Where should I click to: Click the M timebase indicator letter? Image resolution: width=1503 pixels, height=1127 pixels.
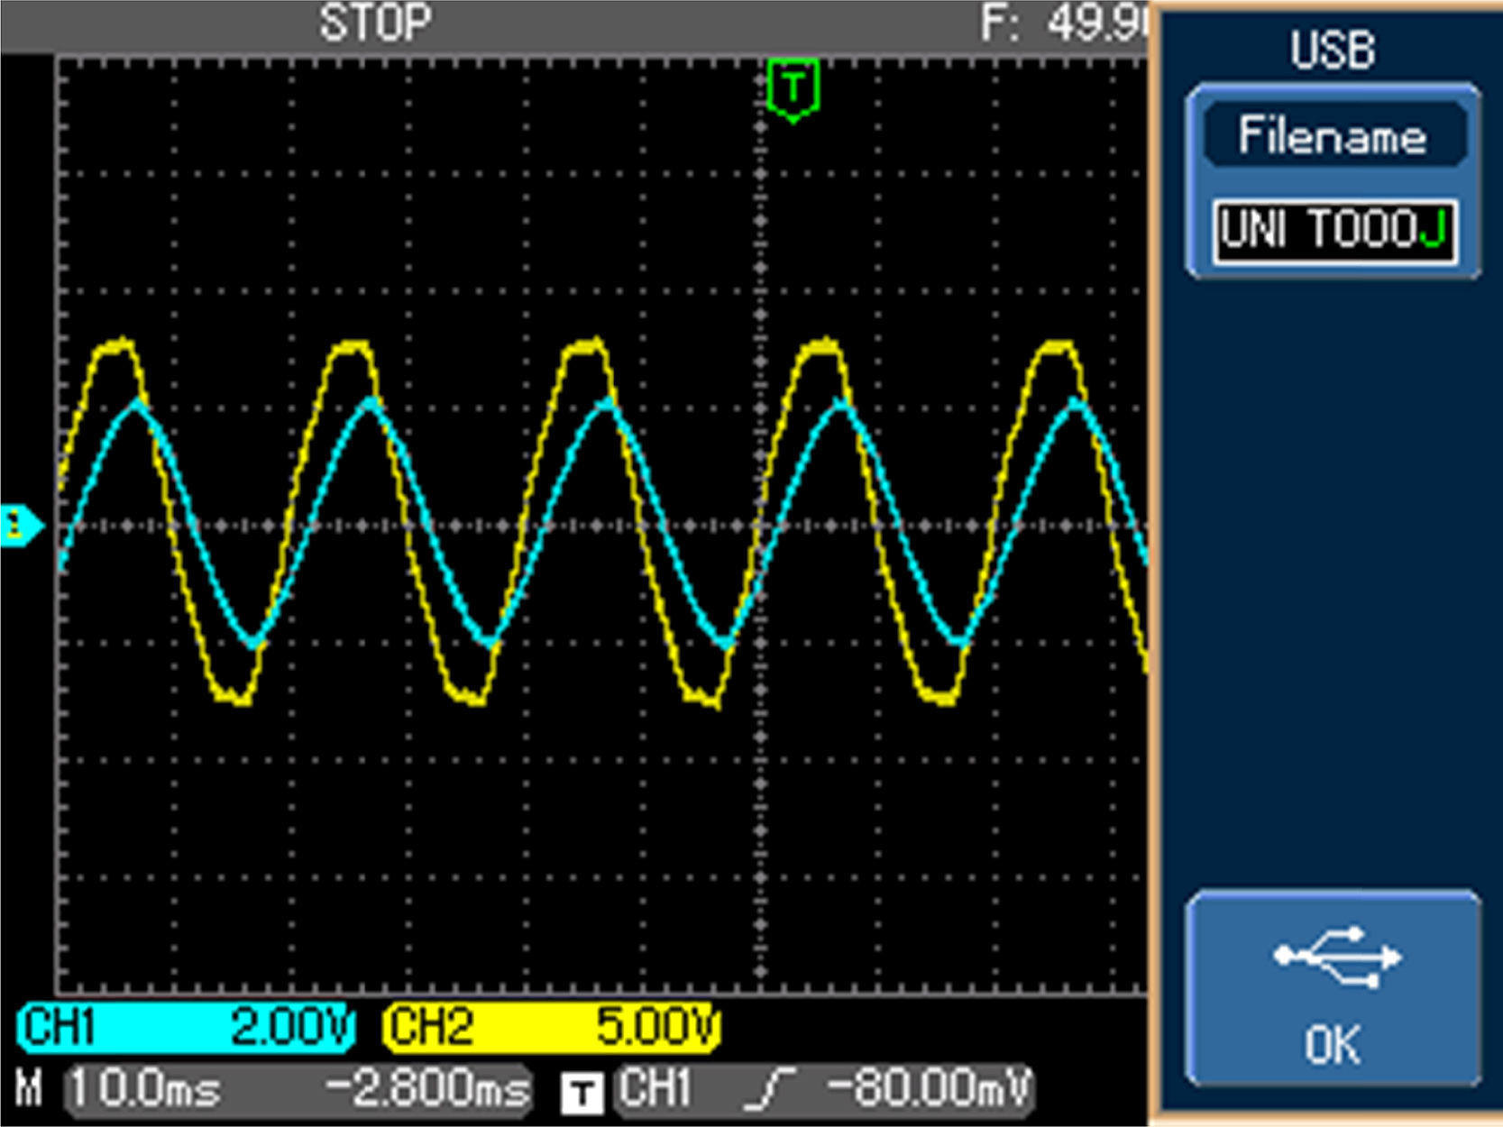tap(29, 1089)
